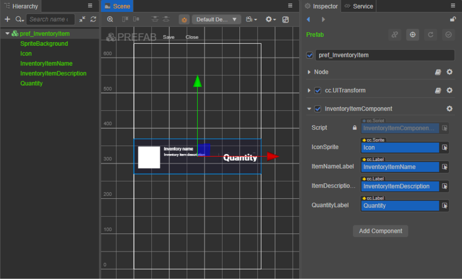The image size is (462, 279).
Task: Open the cc.UITransform help book icon
Action: 438,90
